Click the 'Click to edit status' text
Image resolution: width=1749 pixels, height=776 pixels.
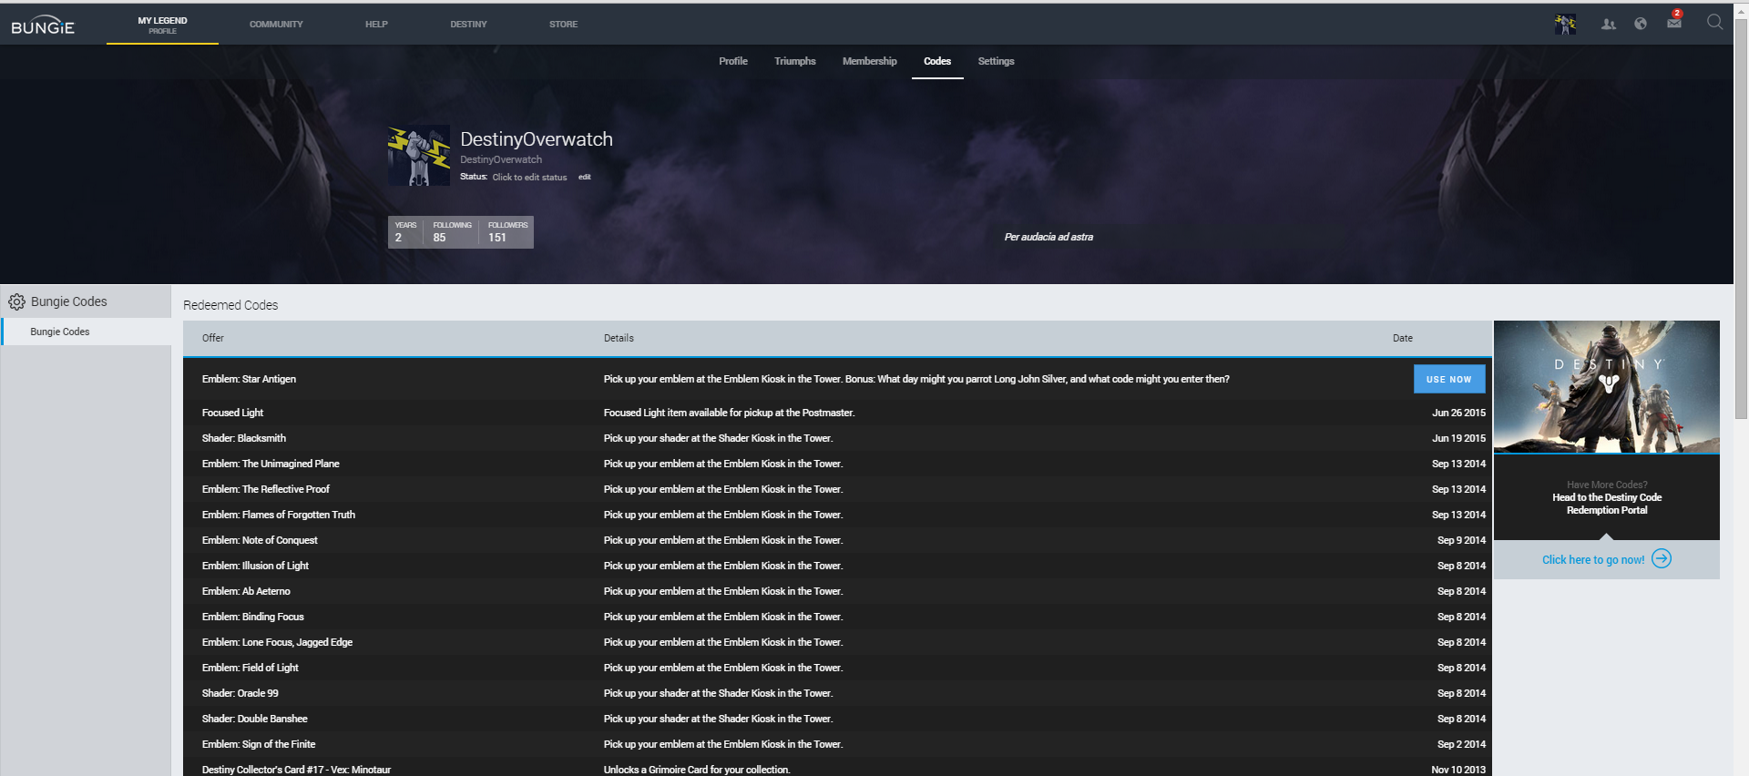coord(529,177)
